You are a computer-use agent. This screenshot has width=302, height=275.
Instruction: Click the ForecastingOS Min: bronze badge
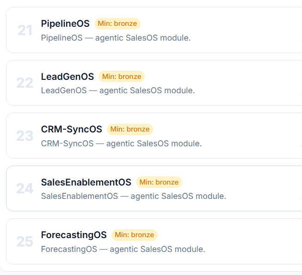coord(135,235)
